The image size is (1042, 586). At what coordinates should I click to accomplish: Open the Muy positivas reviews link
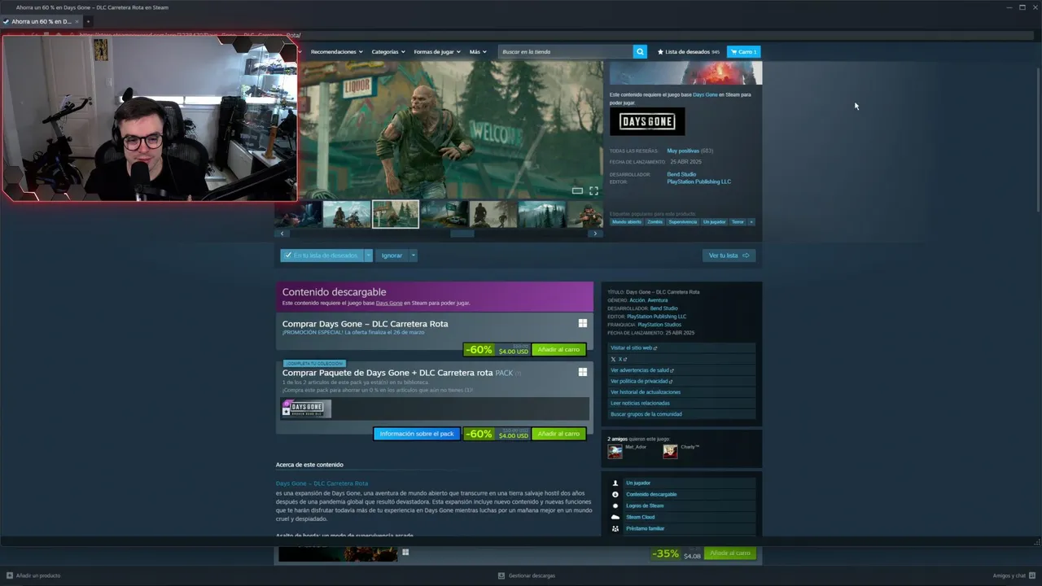click(x=683, y=151)
